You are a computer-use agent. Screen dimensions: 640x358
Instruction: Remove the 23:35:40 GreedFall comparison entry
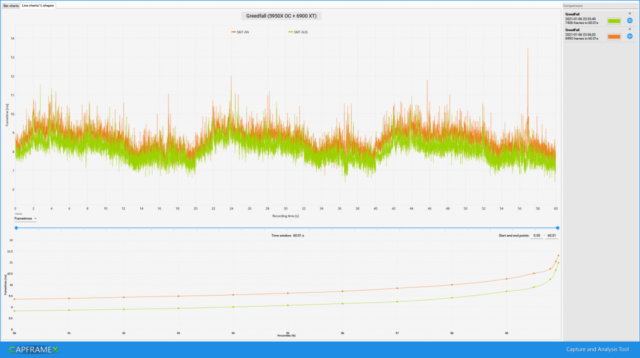click(629, 13)
